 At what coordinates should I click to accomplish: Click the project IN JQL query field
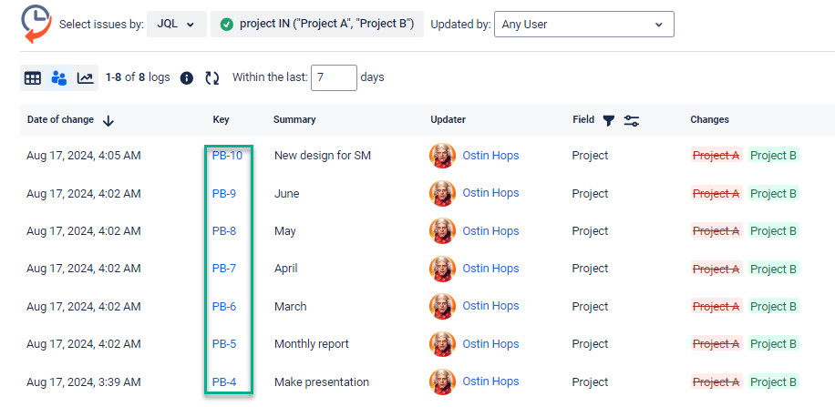pos(315,25)
